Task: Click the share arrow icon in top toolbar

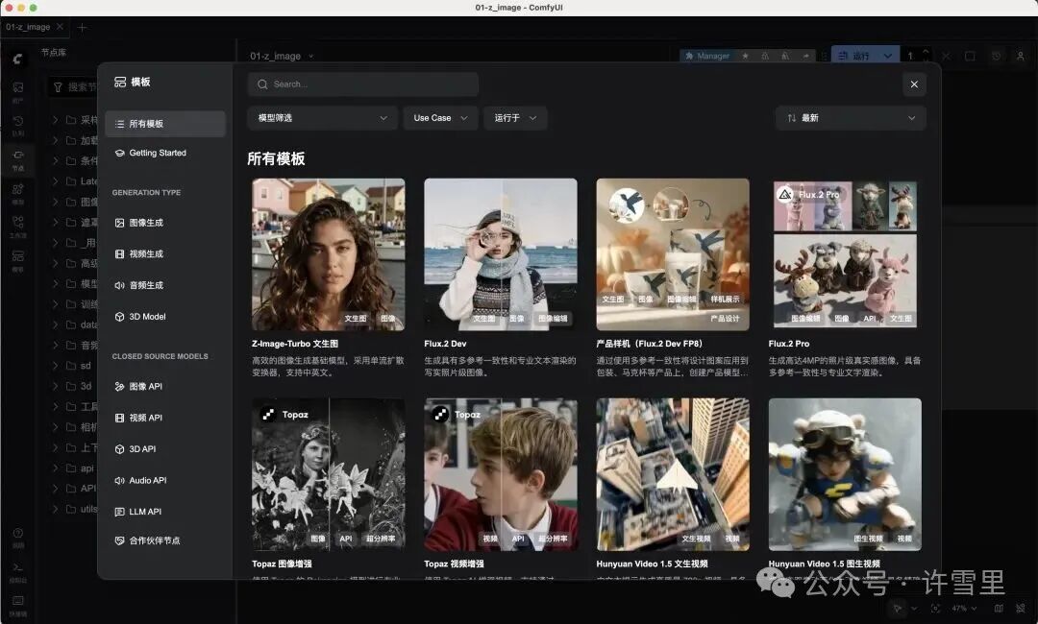Action: pos(805,57)
